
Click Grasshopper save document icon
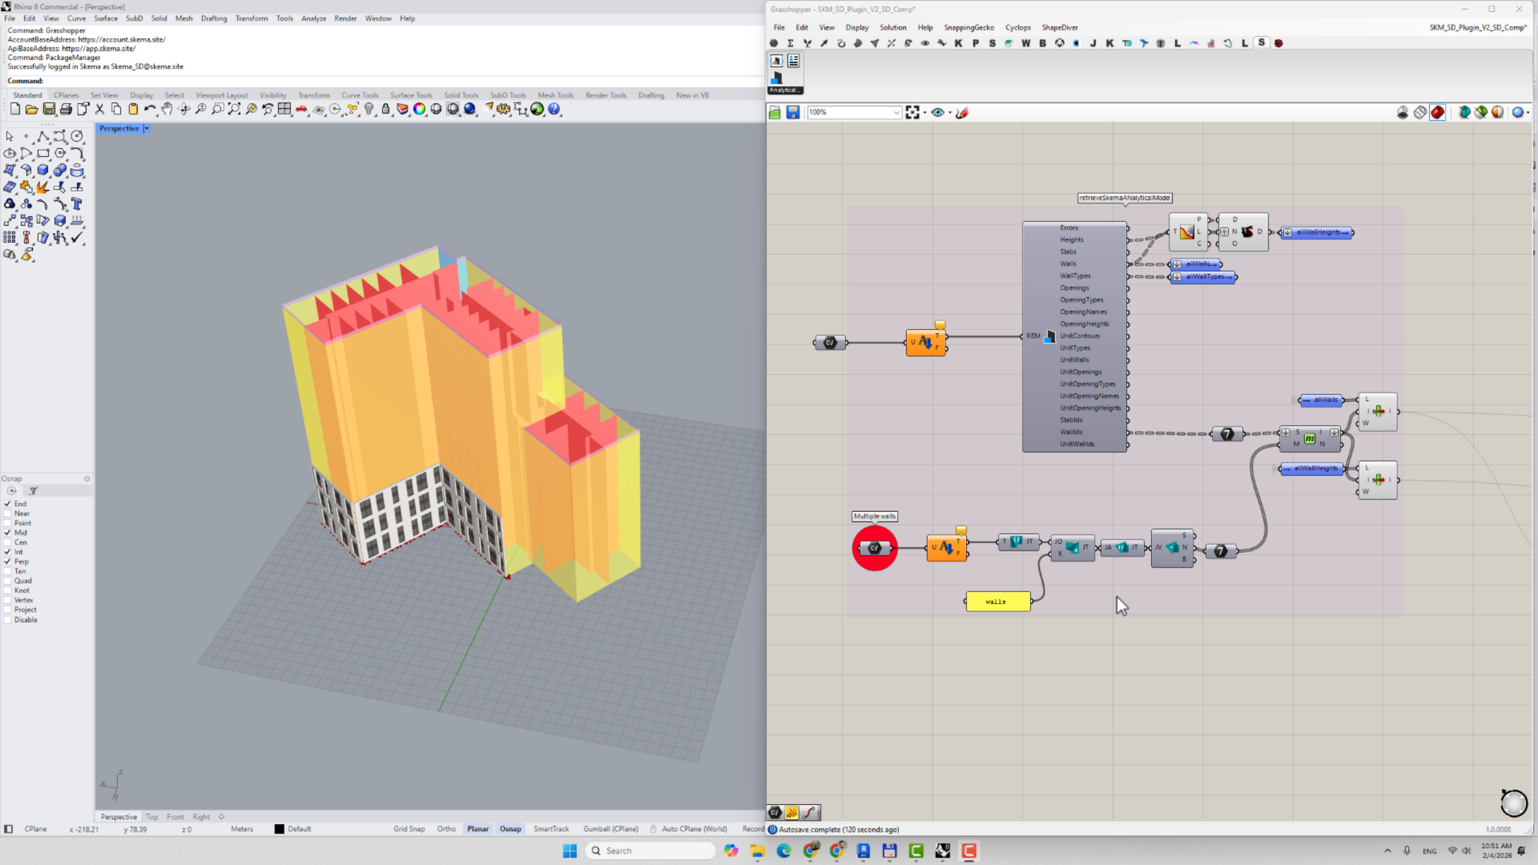(x=792, y=112)
